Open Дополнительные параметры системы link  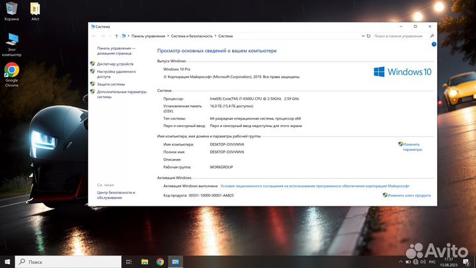point(122,94)
